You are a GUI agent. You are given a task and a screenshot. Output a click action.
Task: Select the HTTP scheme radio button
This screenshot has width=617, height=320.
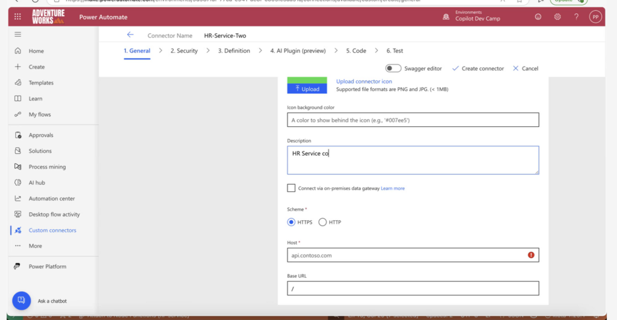322,222
